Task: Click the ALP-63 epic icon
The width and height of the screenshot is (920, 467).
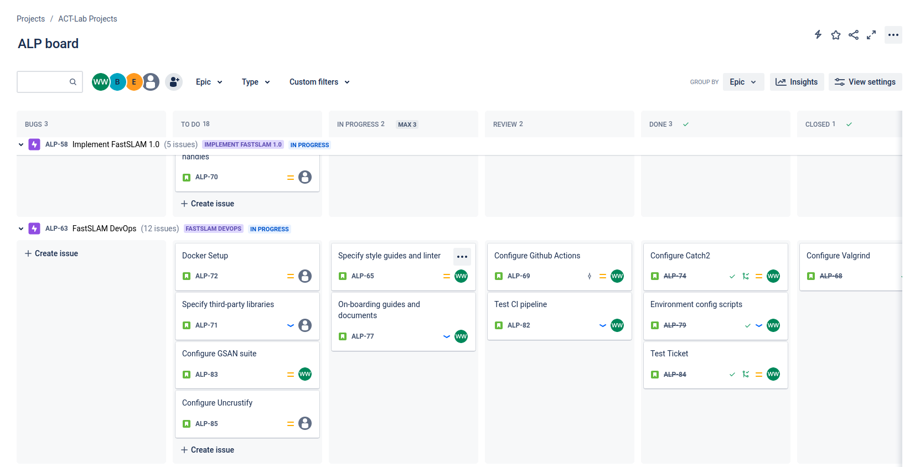Action: click(x=34, y=229)
